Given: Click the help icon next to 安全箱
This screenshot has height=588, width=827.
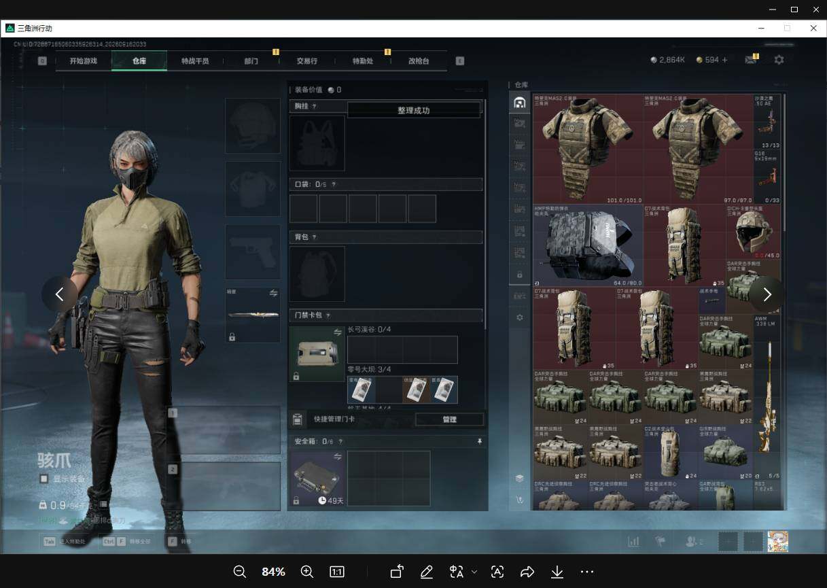Looking at the screenshot, I should [340, 441].
